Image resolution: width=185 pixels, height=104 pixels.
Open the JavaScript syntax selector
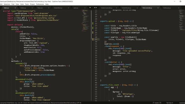point(182,103)
